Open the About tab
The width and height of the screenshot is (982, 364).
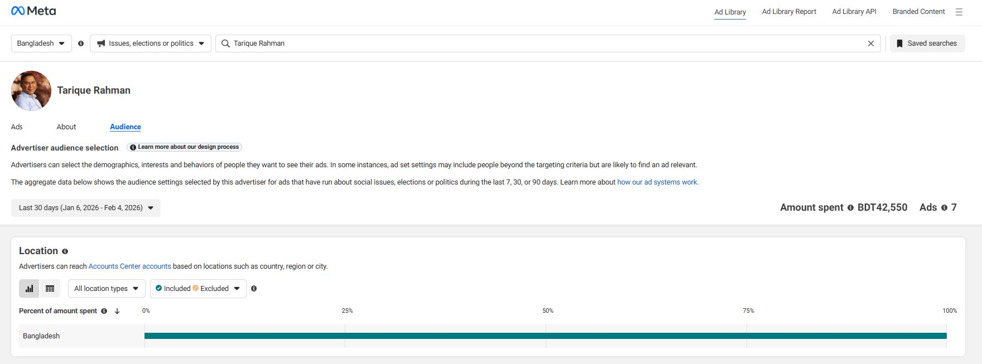[66, 127]
